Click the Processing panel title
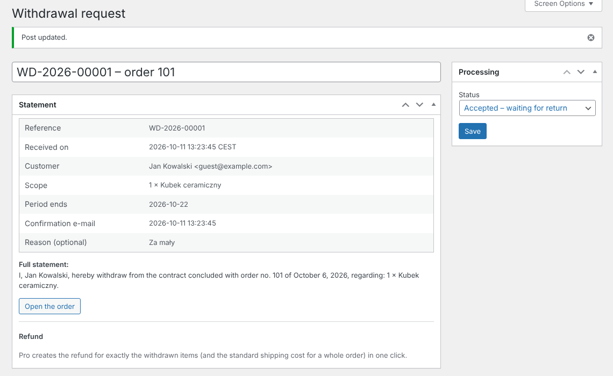Image resolution: width=613 pixels, height=376 pixels. coord(479,72)
